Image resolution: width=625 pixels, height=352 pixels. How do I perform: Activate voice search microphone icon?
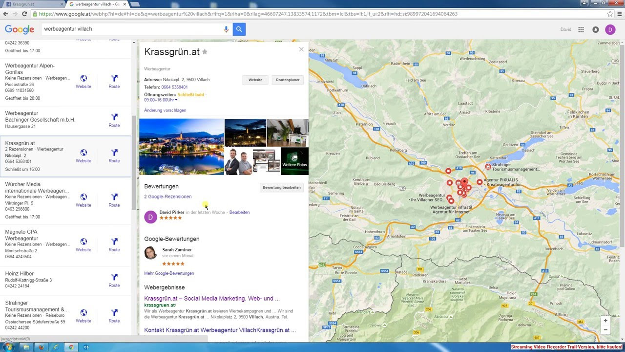pyautogui.click(x=226, y=29)
